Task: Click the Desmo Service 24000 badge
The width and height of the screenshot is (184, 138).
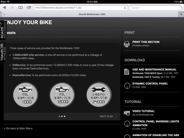Action: (99, 95)
